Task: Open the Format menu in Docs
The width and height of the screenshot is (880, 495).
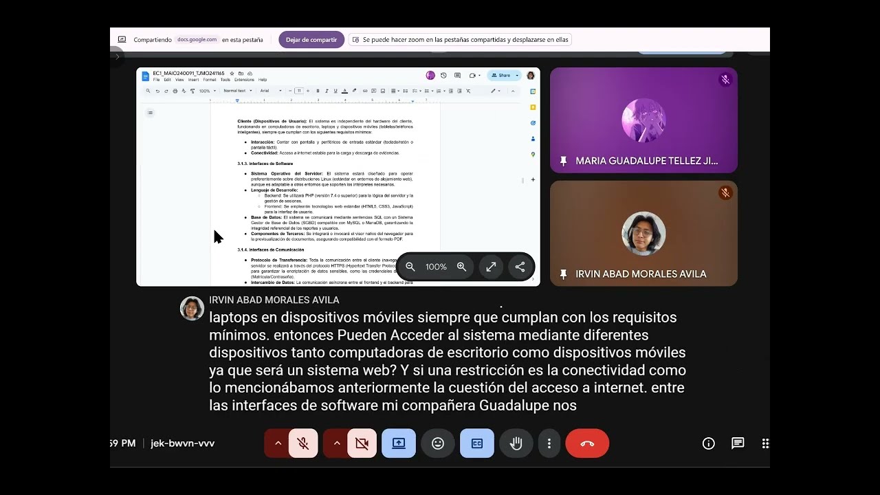Action: 210,80
